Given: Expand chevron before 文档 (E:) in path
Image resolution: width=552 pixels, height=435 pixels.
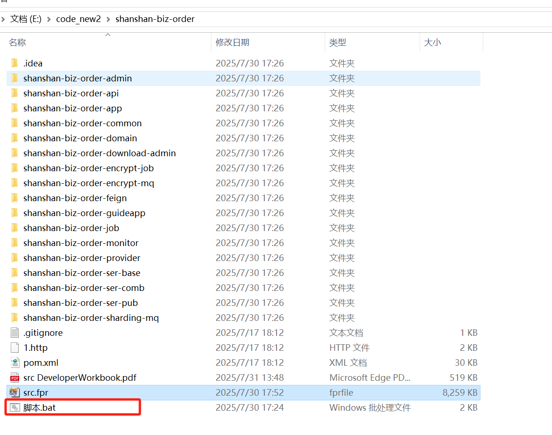Looking at the screenshot, I should tap(3, 19).
